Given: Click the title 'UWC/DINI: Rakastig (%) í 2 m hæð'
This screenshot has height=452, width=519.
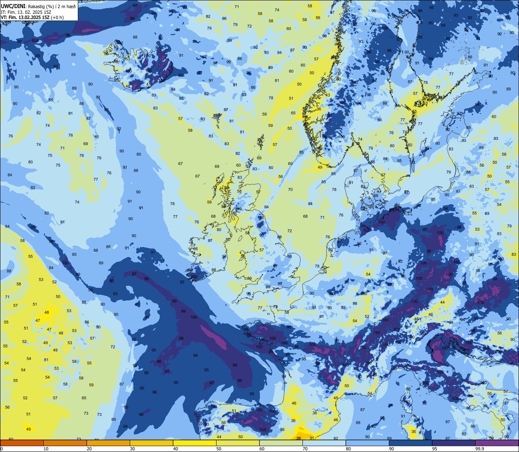Looking at the screenshot, I should coord(39,6).
